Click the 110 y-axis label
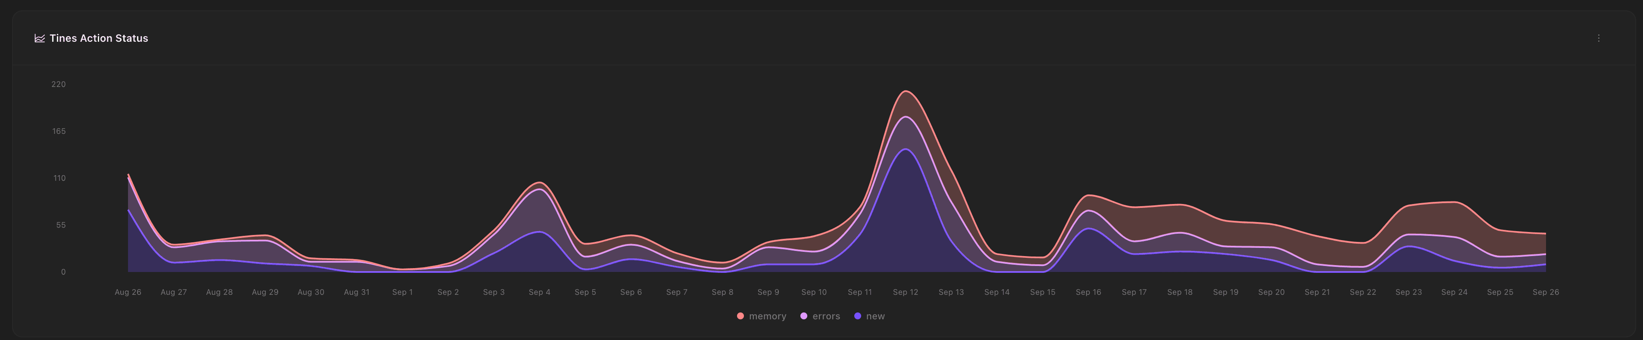The height and width of the screenshot is (340, 1643). pyautogui.click(x=59, y=178)
